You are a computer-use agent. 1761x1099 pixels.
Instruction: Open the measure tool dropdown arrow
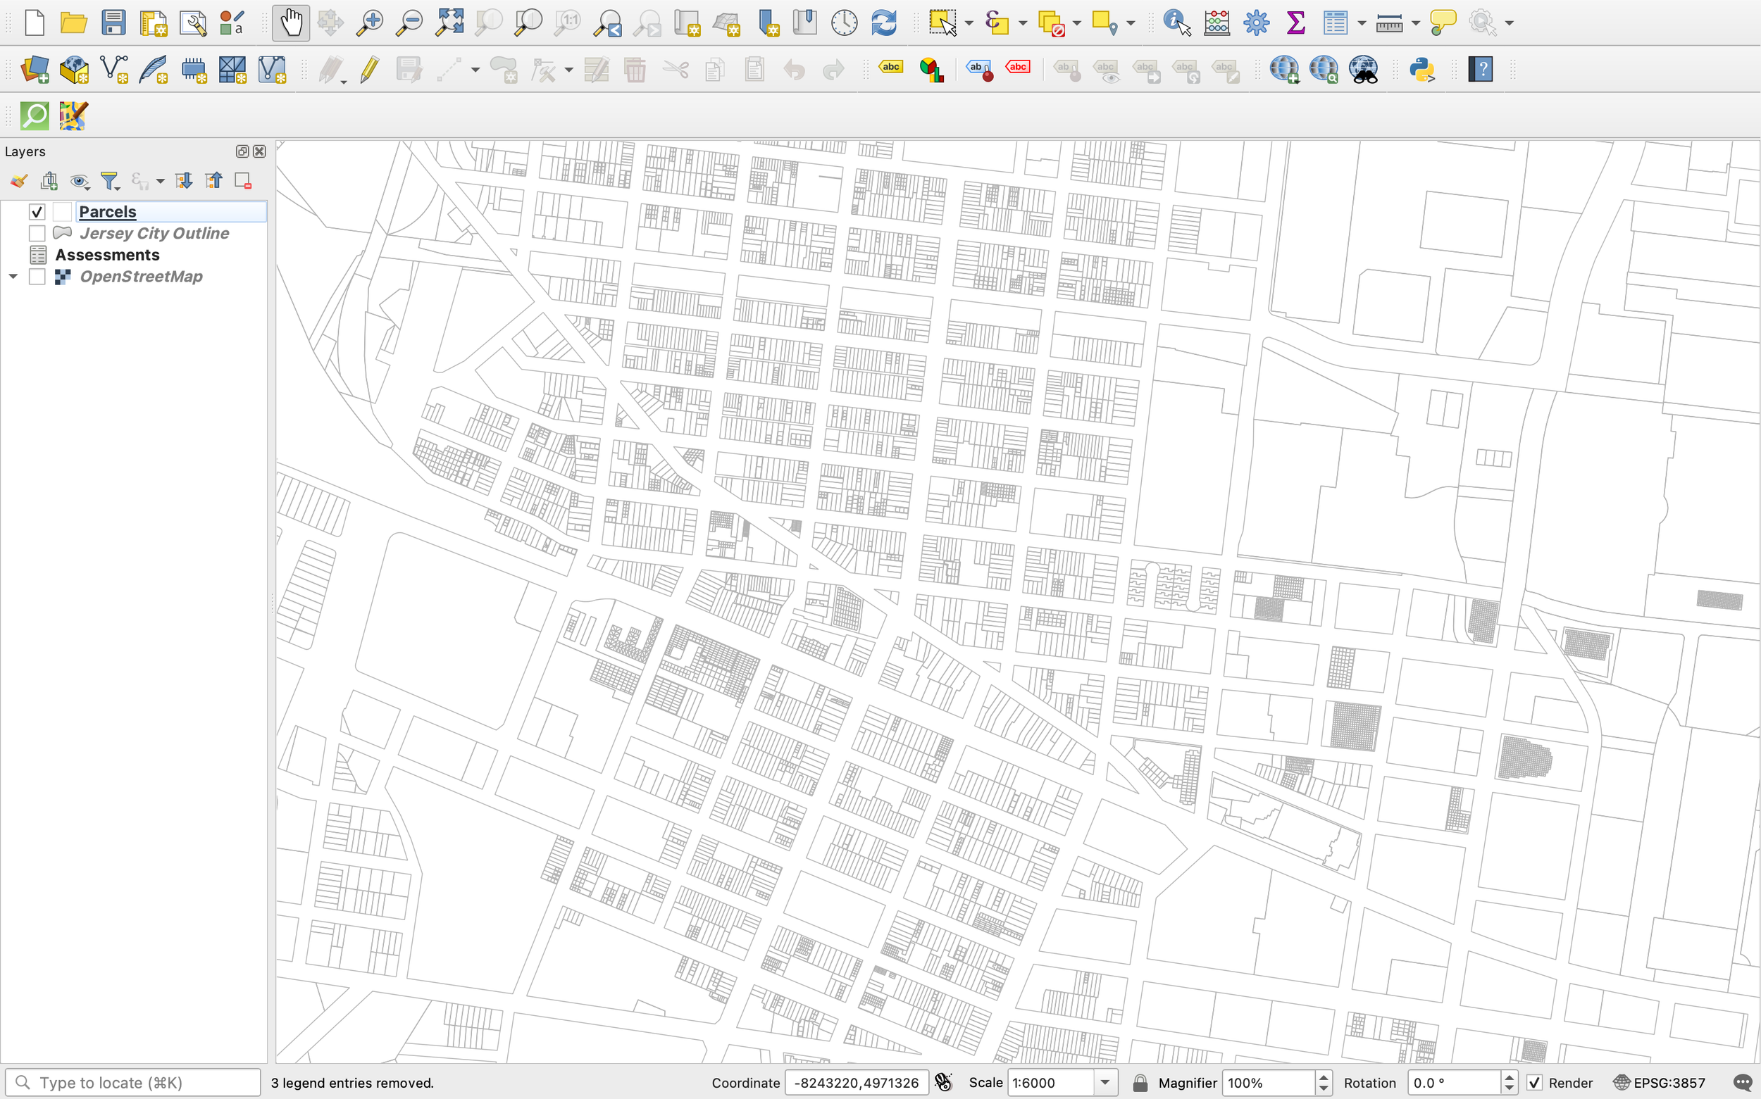[1415, 23]
